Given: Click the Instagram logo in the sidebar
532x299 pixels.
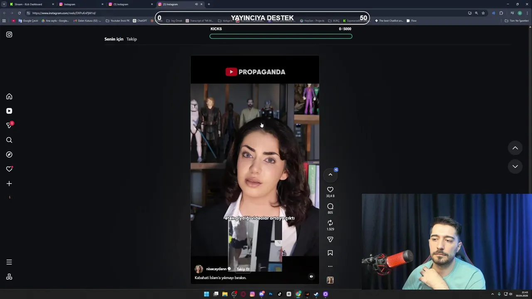Looking at the screenshot, I should (x=9, y=34).
